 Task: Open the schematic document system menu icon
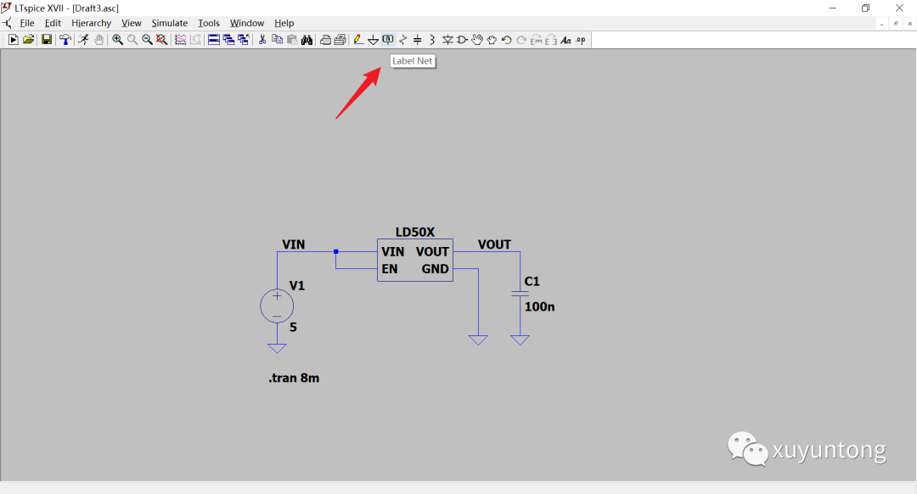[7, 24]
